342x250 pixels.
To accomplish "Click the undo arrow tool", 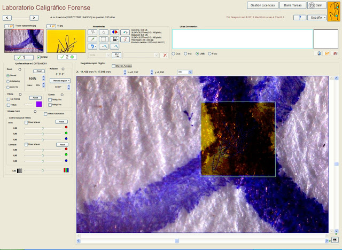I will [94, 46].
